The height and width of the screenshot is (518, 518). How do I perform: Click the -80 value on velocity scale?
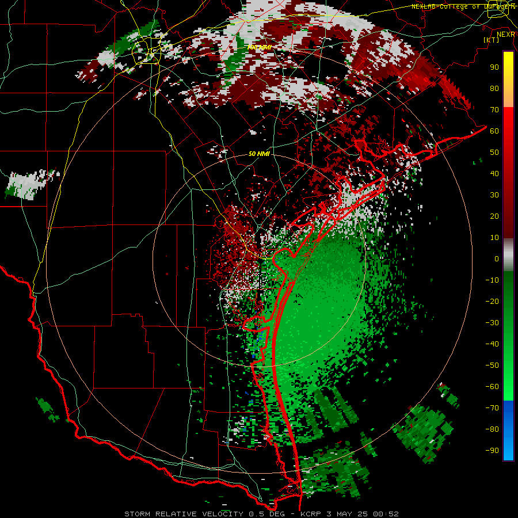(492, 429)
